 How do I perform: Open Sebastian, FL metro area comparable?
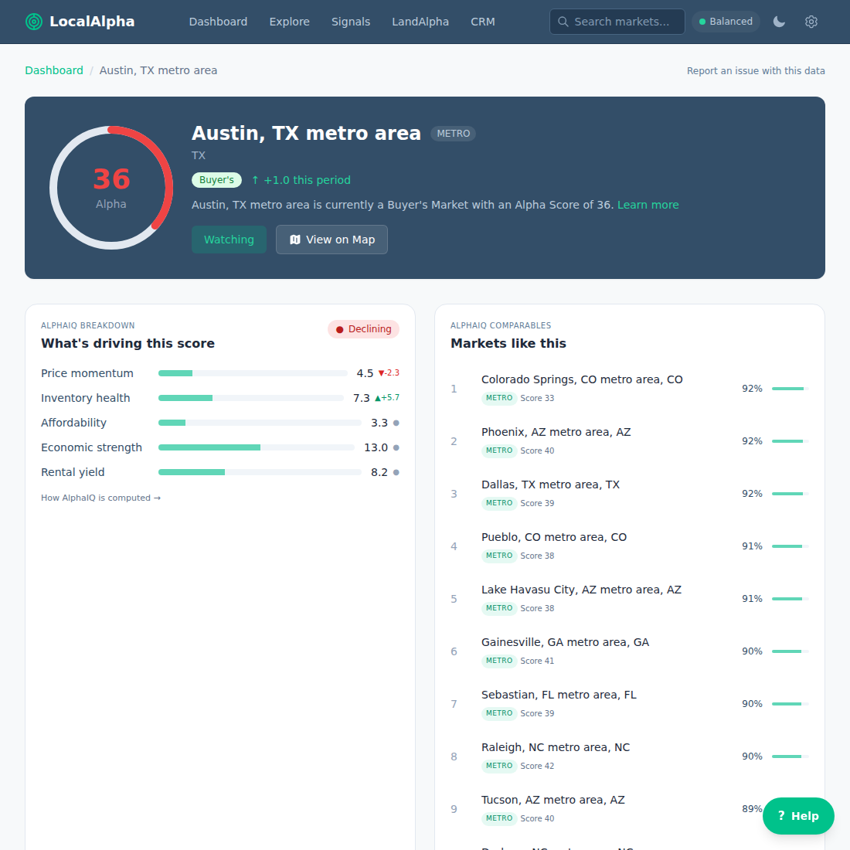[x=629, y=704]
